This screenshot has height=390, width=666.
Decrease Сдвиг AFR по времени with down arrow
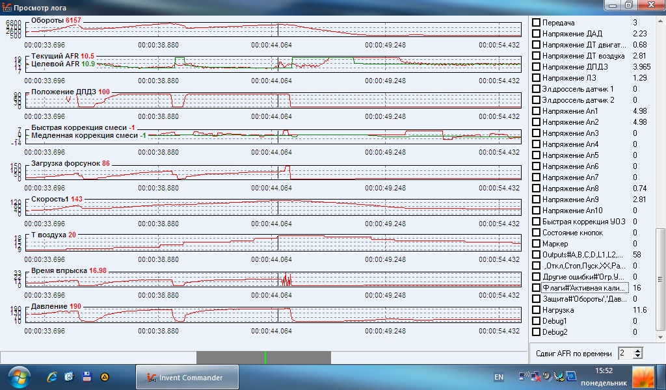point(637,356)
